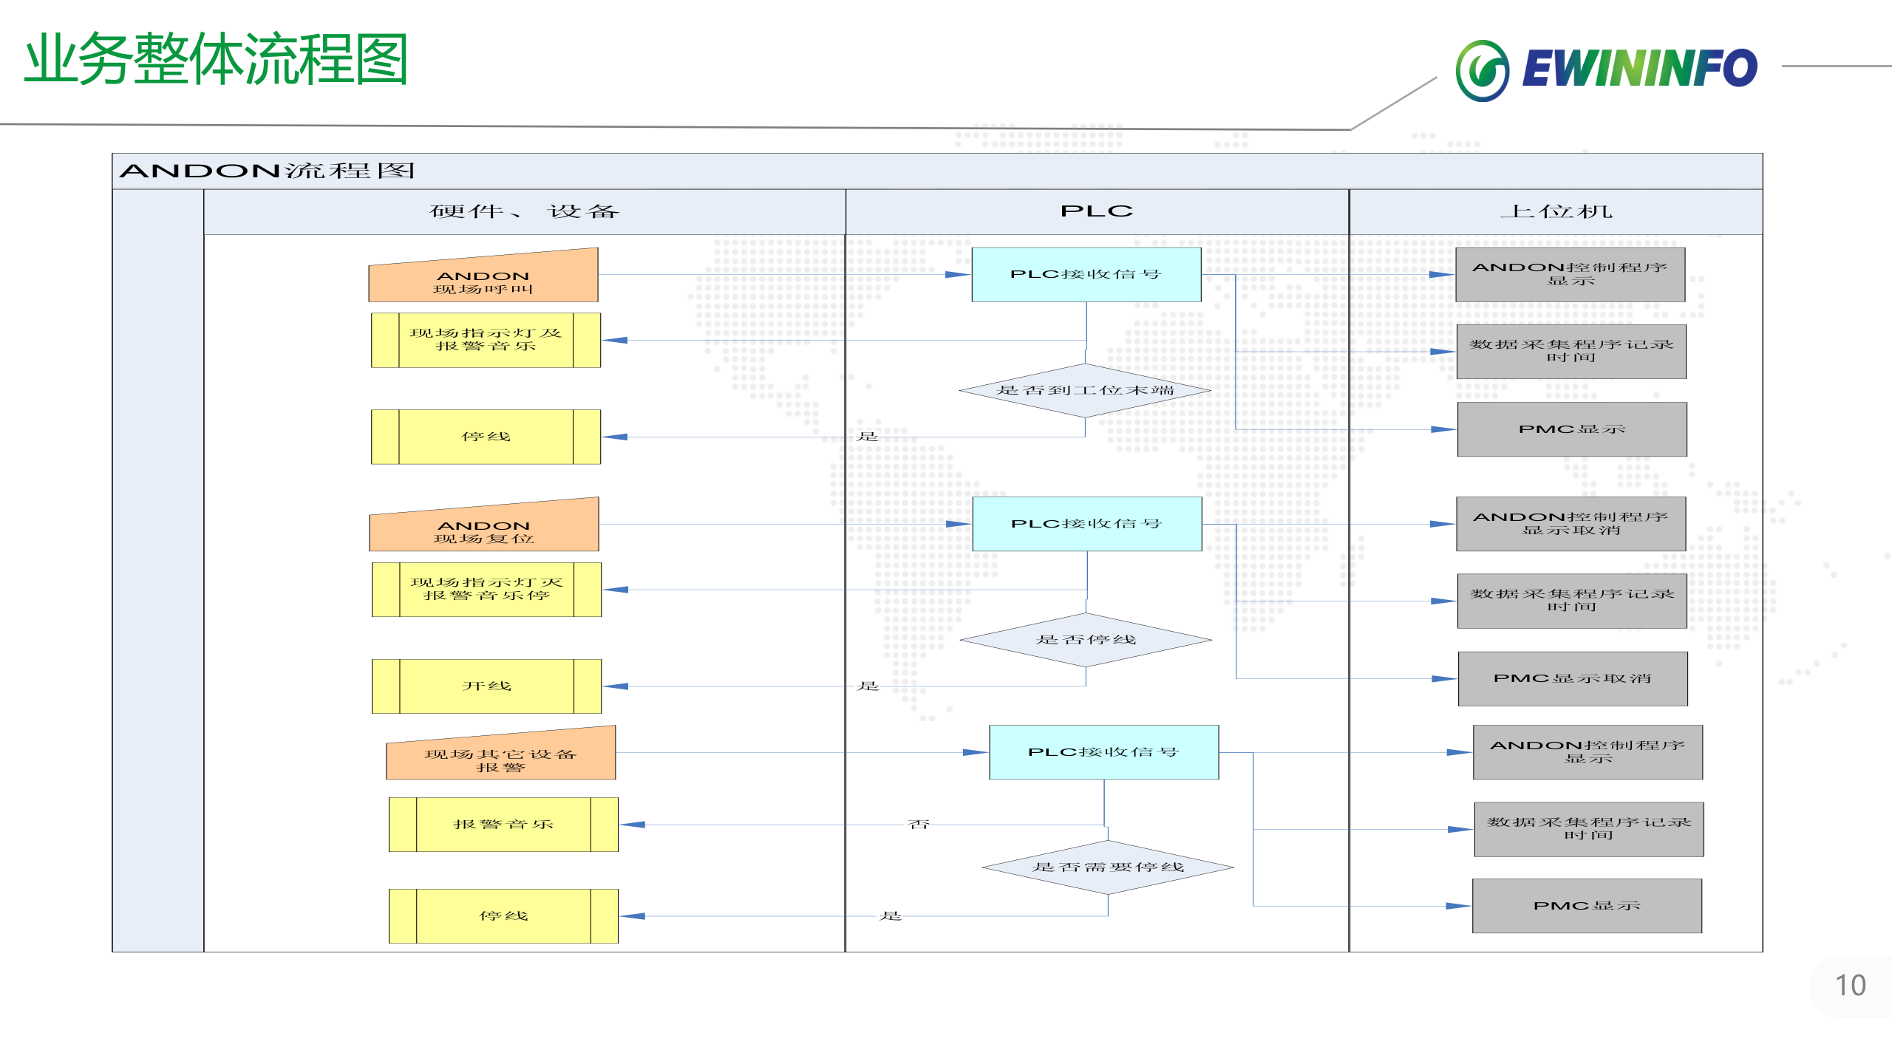
Task: Click the 报警音乐 yellow box
Action: point(503,825)
